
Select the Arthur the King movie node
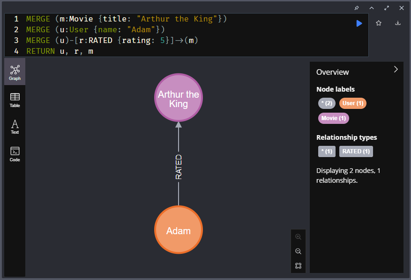pyautogui.click(x=179, y=98)
